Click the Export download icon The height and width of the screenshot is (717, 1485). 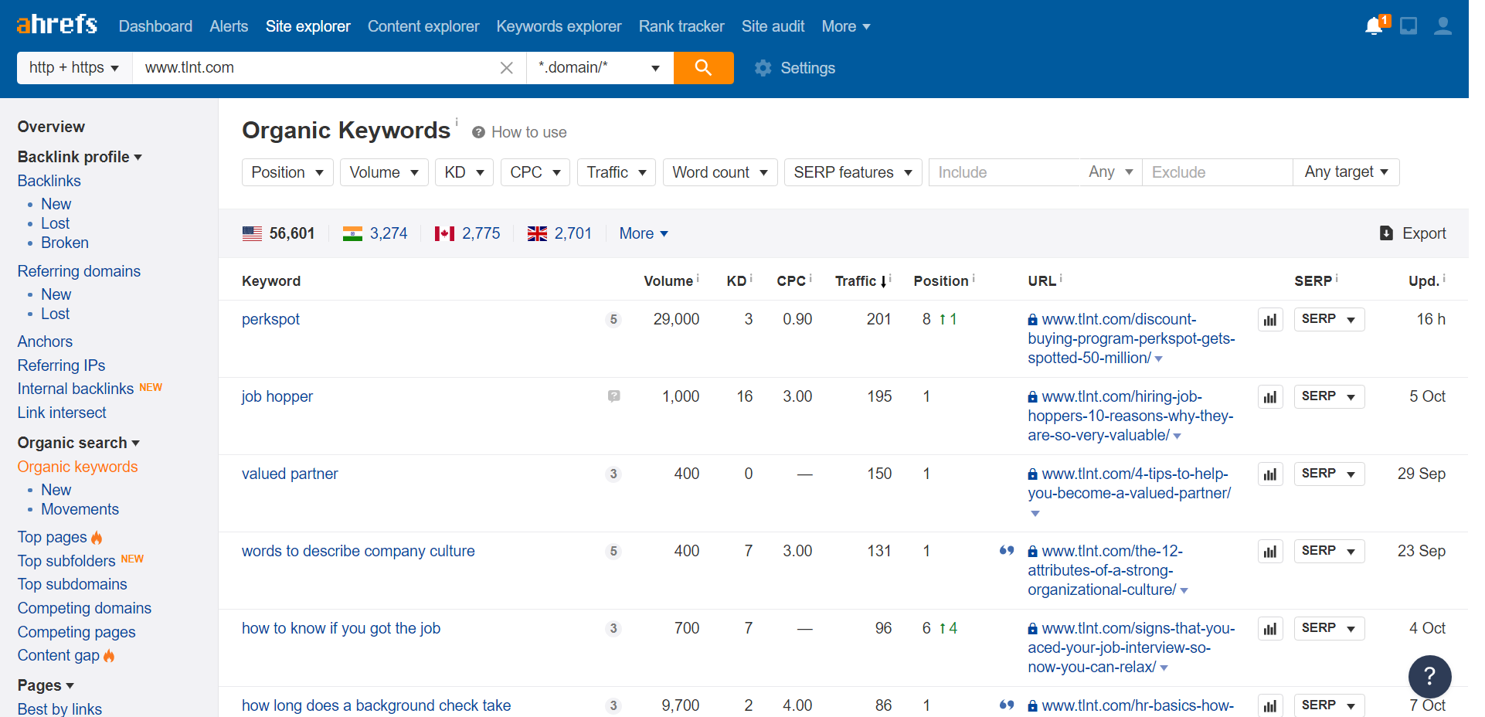1387,233
